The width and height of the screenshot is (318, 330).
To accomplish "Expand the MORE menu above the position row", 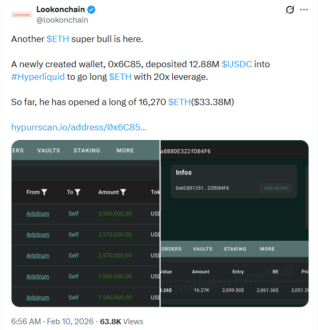I will point(267,249).
